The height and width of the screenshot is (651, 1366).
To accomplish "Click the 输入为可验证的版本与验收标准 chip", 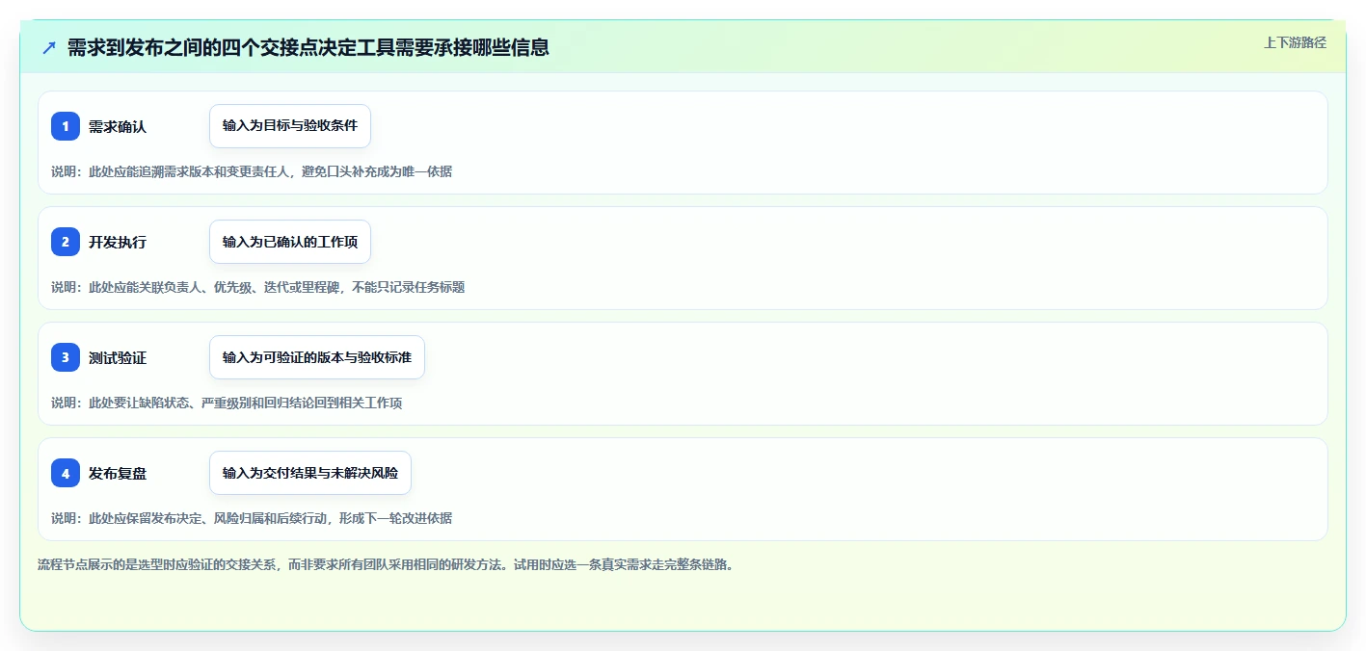I will tap(317, 357).
